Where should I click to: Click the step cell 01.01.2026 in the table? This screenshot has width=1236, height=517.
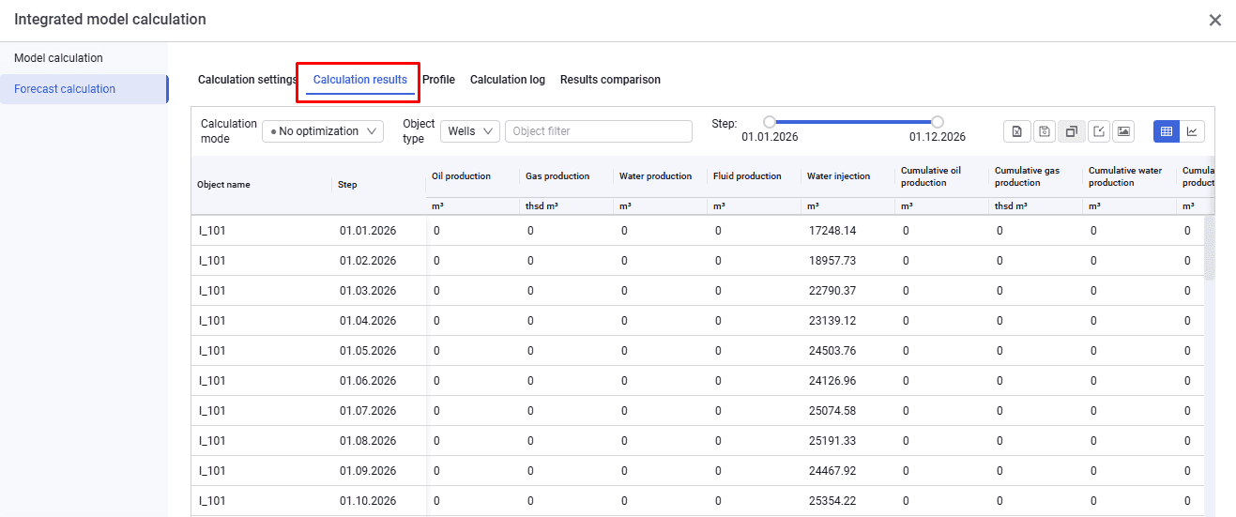(368, 231)
